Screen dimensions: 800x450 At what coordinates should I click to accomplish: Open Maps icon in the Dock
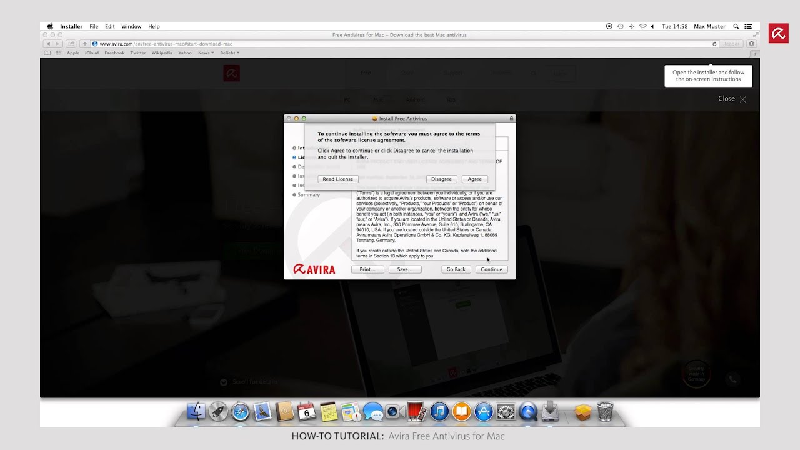[x=351, y=411]
